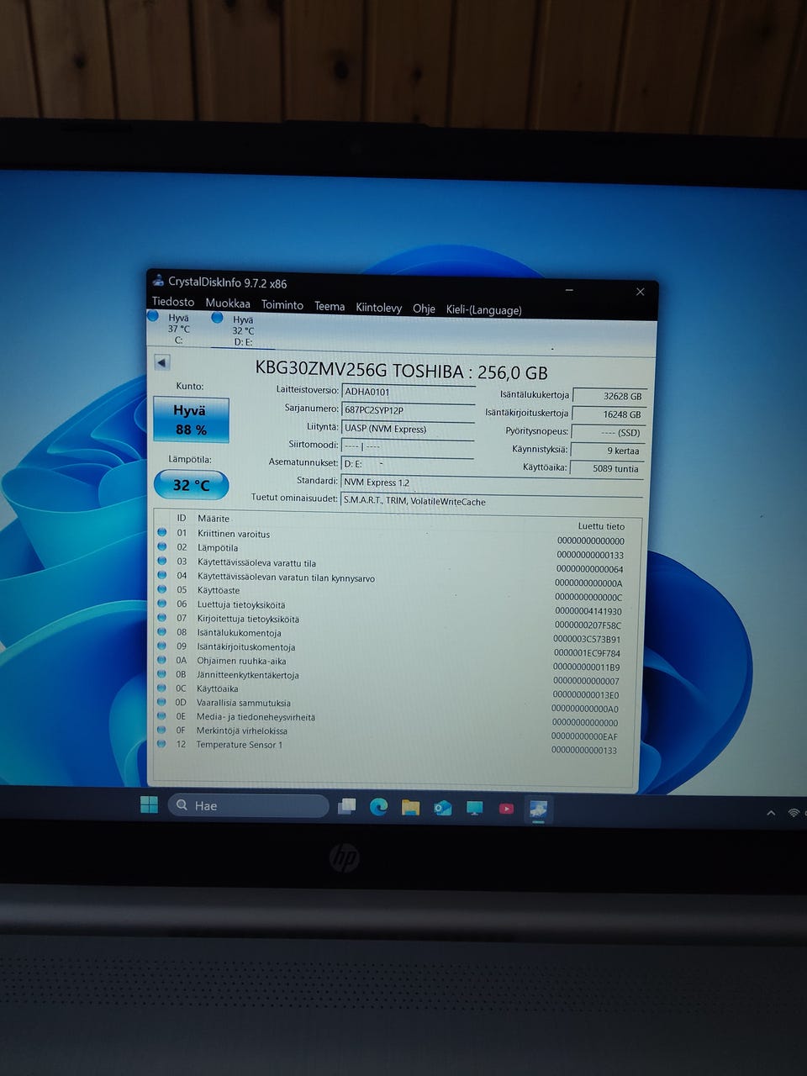This screenshot has width=807, height=1076.
Task: Click the Käynnistyksiä value 9 kertaa
Action: 609,451
